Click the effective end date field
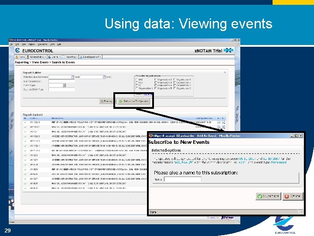Screen dimensions: 314x236 pos(92,77)
